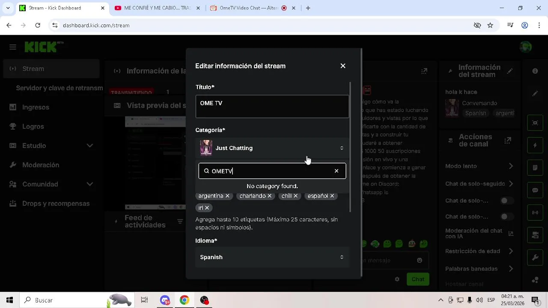Switch to the YouTube ME CONFIÉ tab

click(x=158, y=8)
